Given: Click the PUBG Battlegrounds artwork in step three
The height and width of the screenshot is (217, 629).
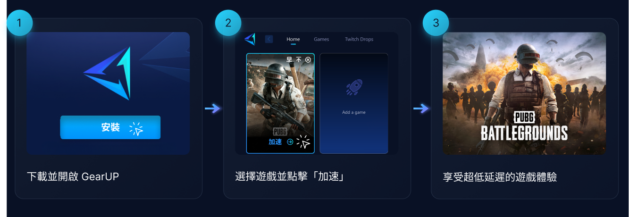Looking at the screenshot, I should pos(524,93).
